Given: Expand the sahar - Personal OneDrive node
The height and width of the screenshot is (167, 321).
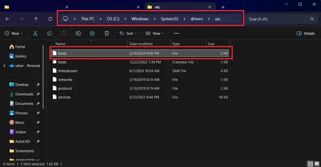Looking at the screenshot, I should coord(4,66).
